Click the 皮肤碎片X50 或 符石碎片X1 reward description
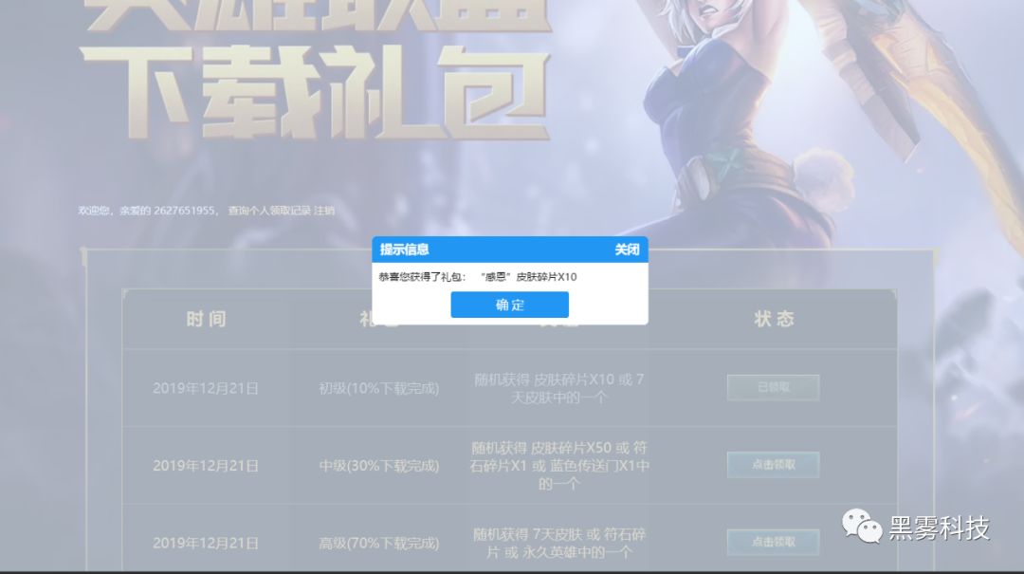1024x574 pixels. click(x=559, y=466)
